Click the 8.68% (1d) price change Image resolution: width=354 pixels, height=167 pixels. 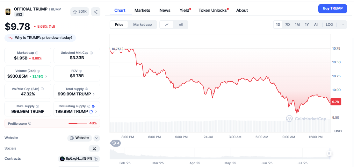(44, 26)
